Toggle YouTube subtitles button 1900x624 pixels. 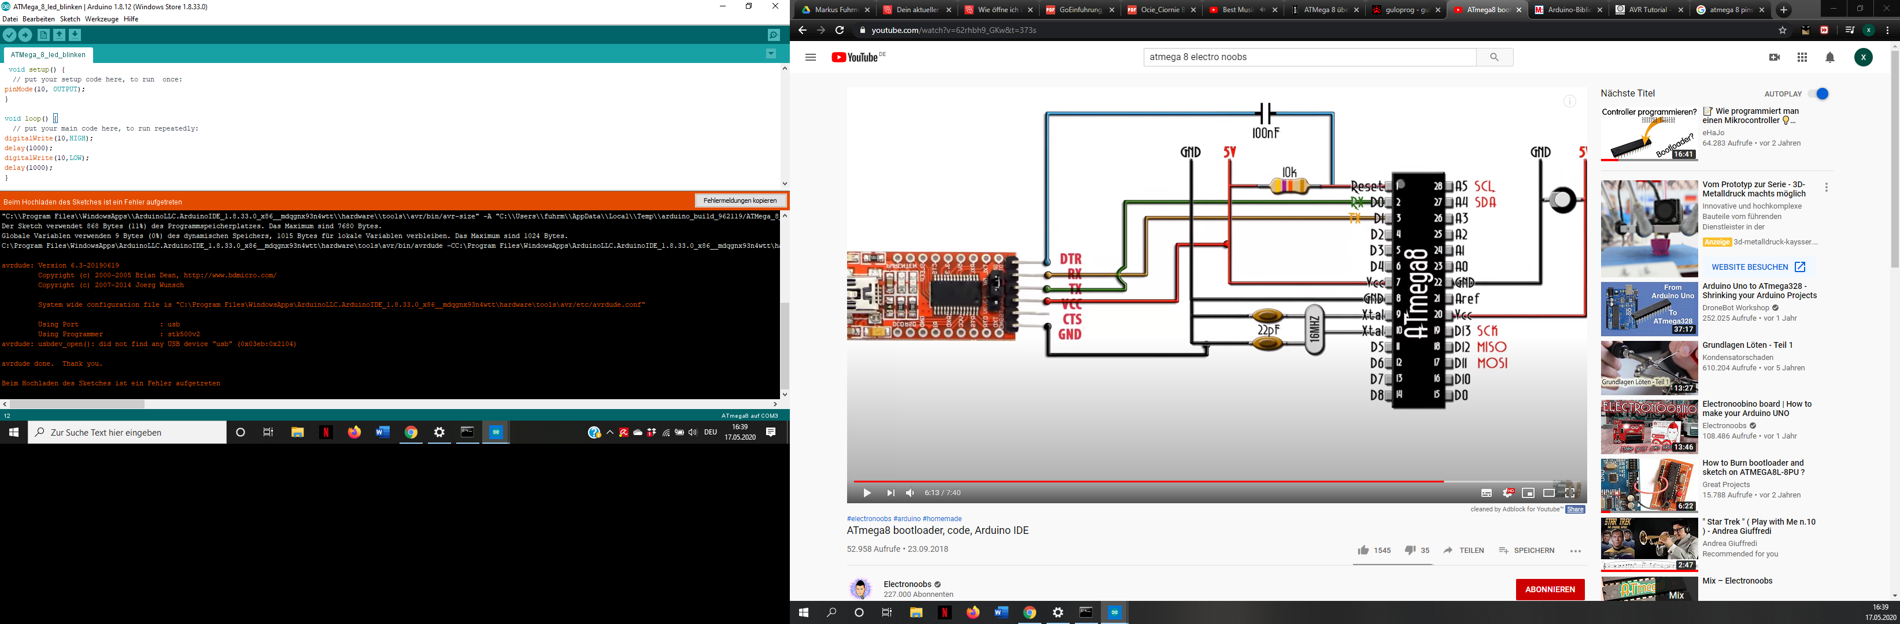[1486, 493]
